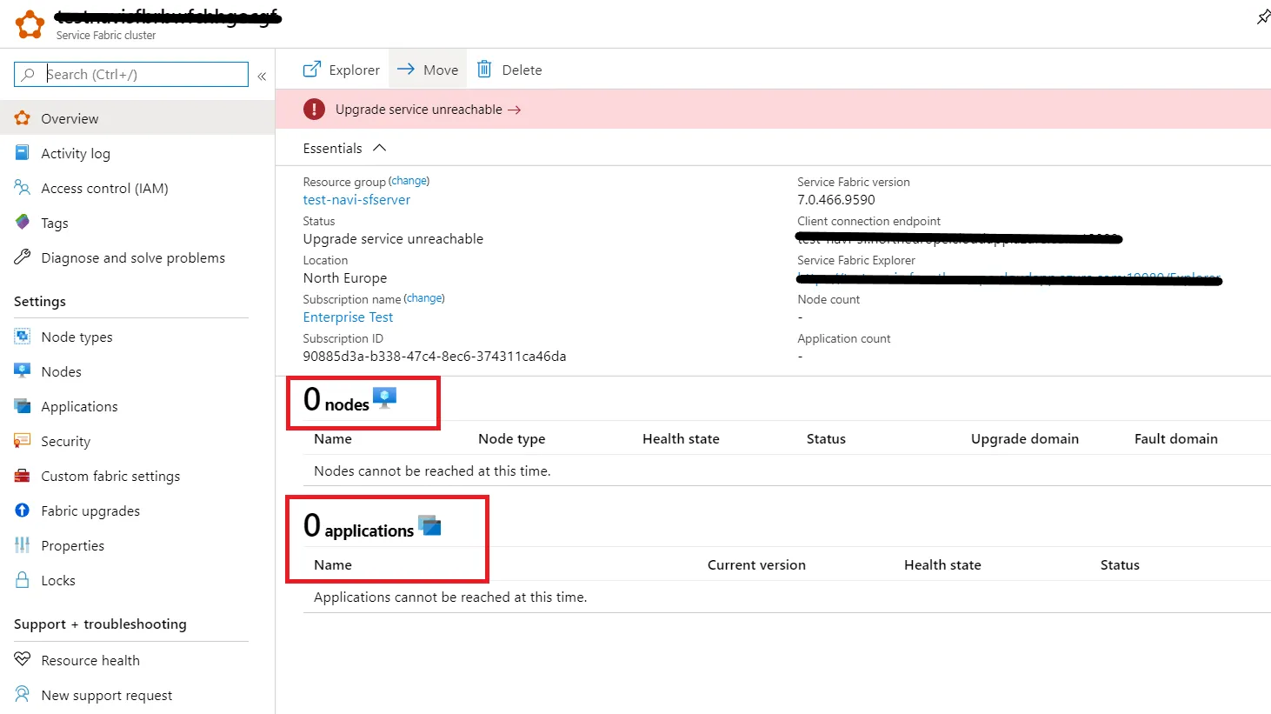Image resolution: width=1271 pixels, height=714 pixels.
Task: Click the New support request icon
Action: [23, 695]
